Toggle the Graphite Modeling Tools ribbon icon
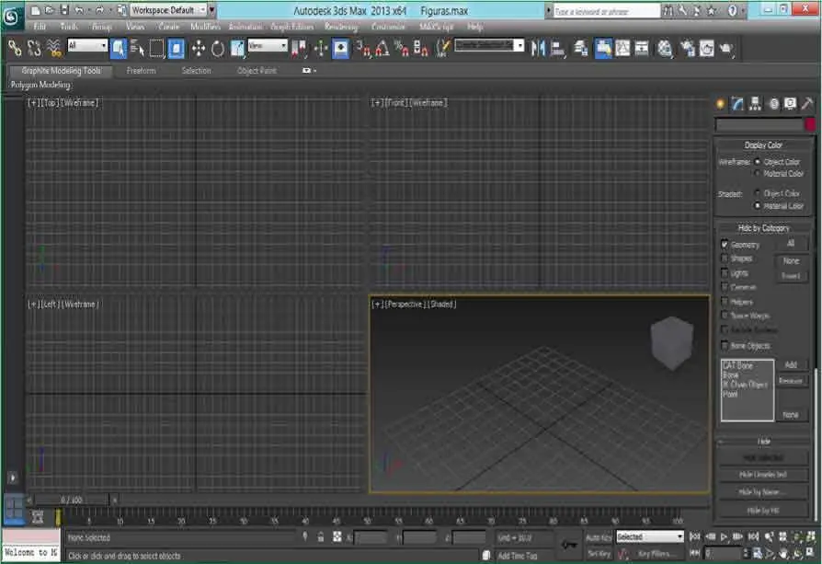 [603, 49]
